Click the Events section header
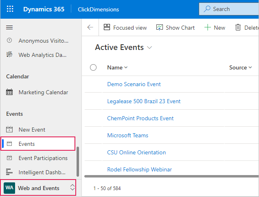The width and height of the screenshot is (259, 197). (x=15, y=114)
